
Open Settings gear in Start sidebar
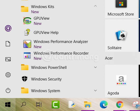(x=8, y=75)
